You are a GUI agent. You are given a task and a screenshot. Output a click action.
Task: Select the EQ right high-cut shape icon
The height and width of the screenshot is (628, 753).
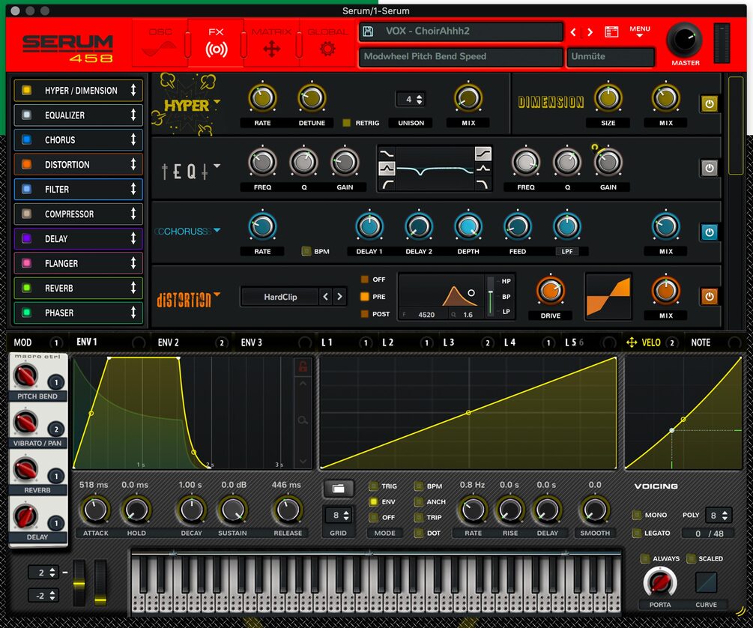pyautogui.click(x=483, y=184)
